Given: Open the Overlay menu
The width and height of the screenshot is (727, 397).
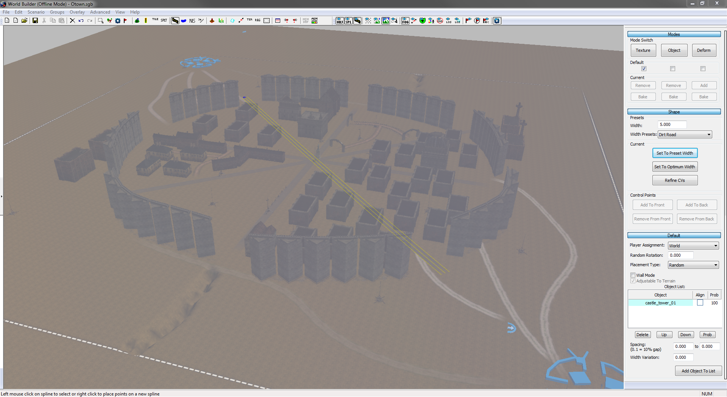Looking at the screenshot, I should click(77, 12).
